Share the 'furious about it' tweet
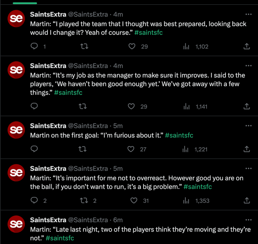 (247, 149)
